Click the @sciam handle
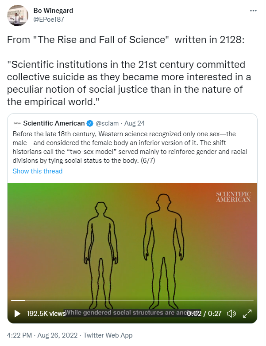 click(107, 123)
